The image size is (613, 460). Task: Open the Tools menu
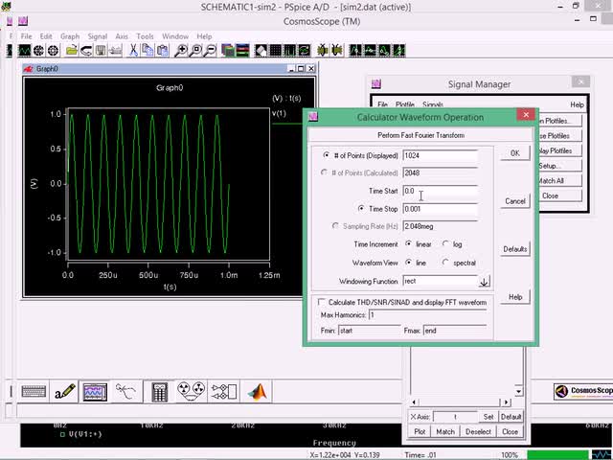[x=145, y=36]
